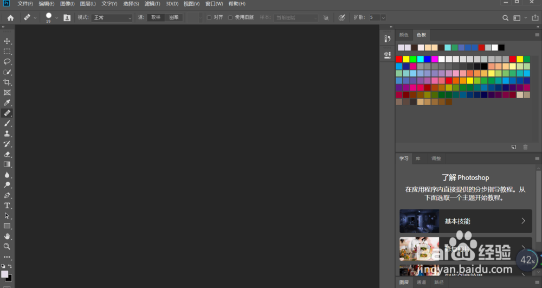Delete swatch using the trash icon
The width and height of the screenshot is (542, 288).
point(525,147)
